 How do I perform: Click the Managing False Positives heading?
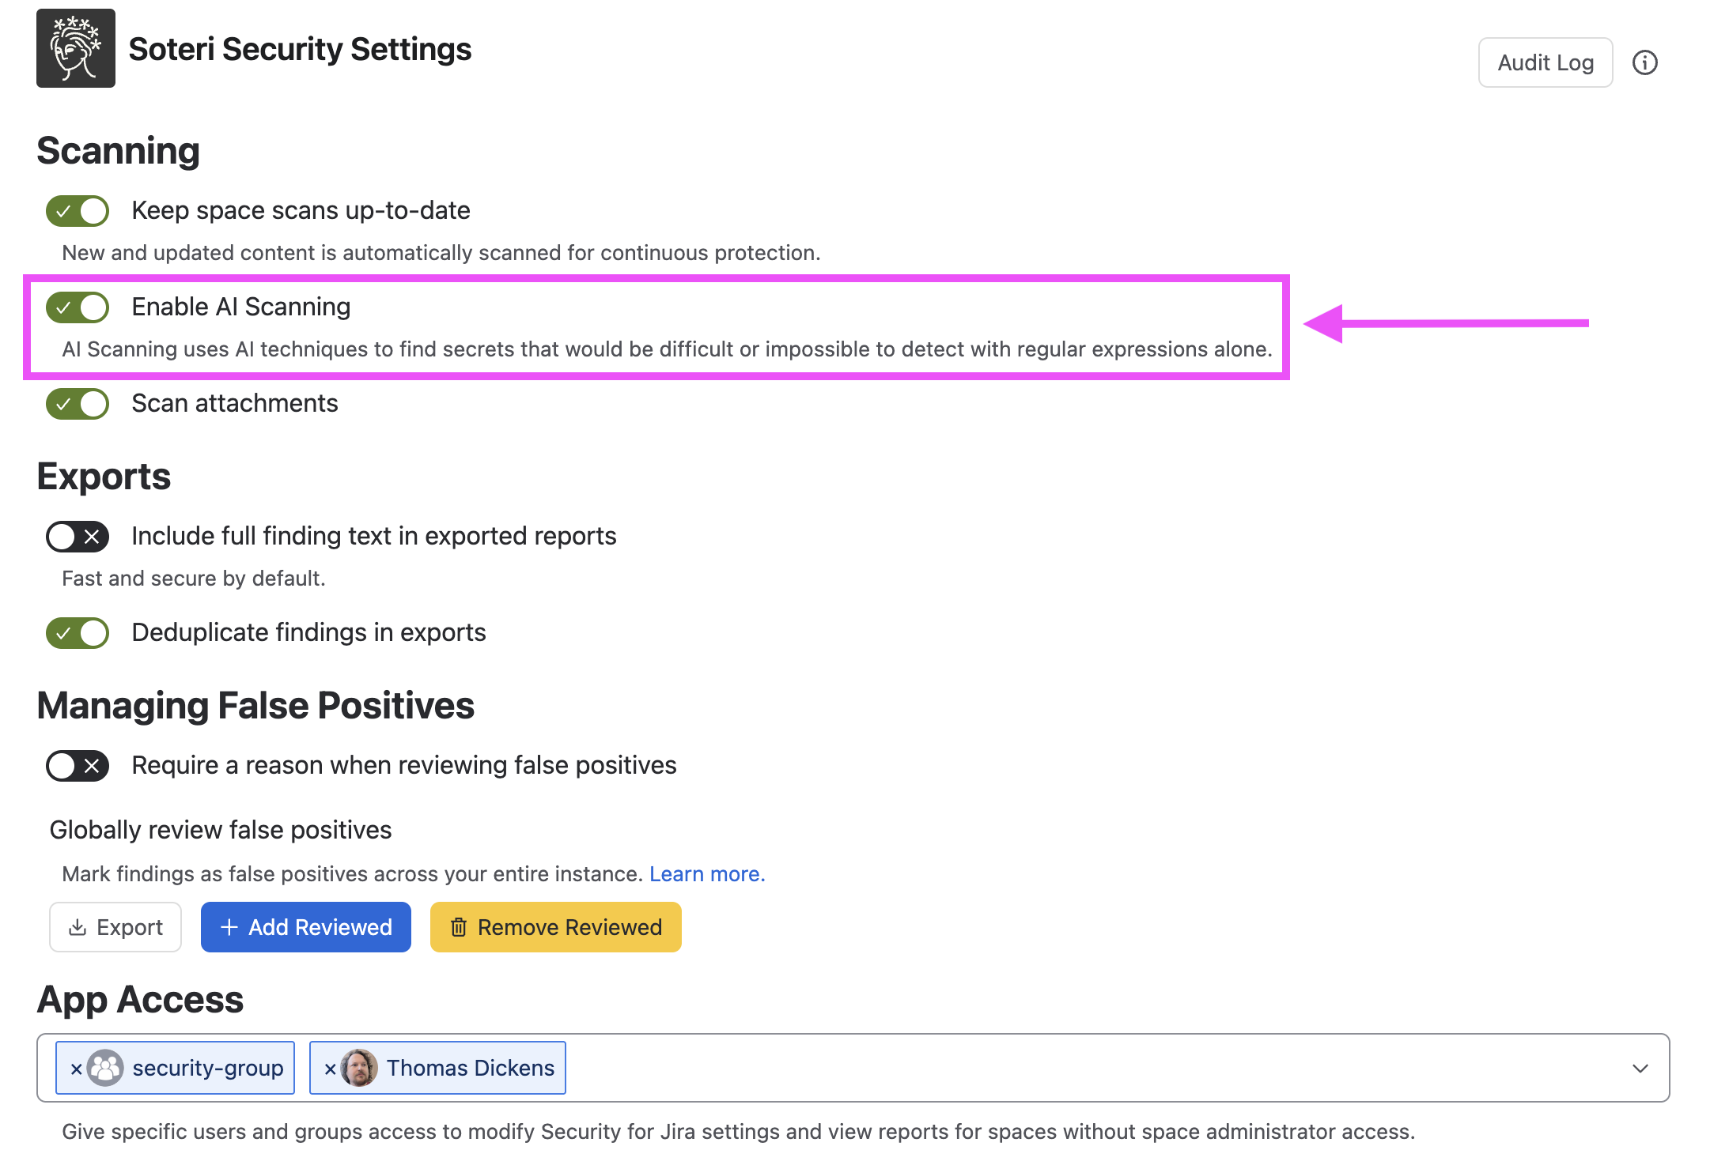tap(255, 706)
